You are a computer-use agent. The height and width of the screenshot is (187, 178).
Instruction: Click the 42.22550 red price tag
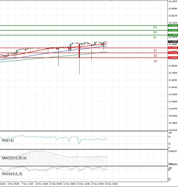(x=173, y=48)
